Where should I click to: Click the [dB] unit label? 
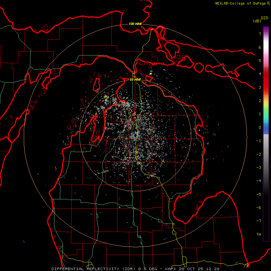click(257, 21)
